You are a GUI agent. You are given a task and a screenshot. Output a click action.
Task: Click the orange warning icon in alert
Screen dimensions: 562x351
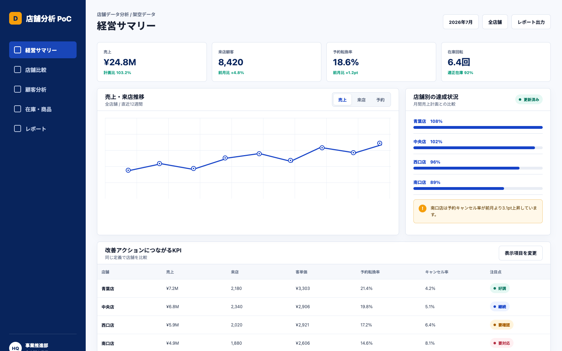tap(423, 208)
